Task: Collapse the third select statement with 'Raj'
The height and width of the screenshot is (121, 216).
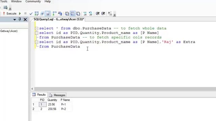Action: [36, 42]
